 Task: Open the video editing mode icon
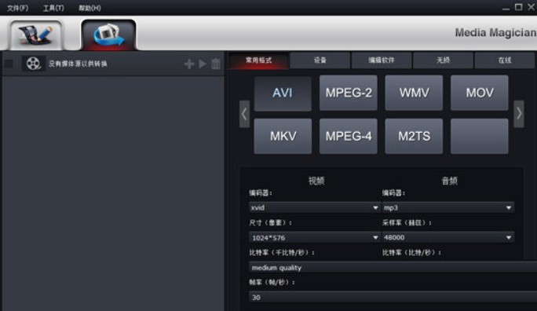(x=36, y=35)
